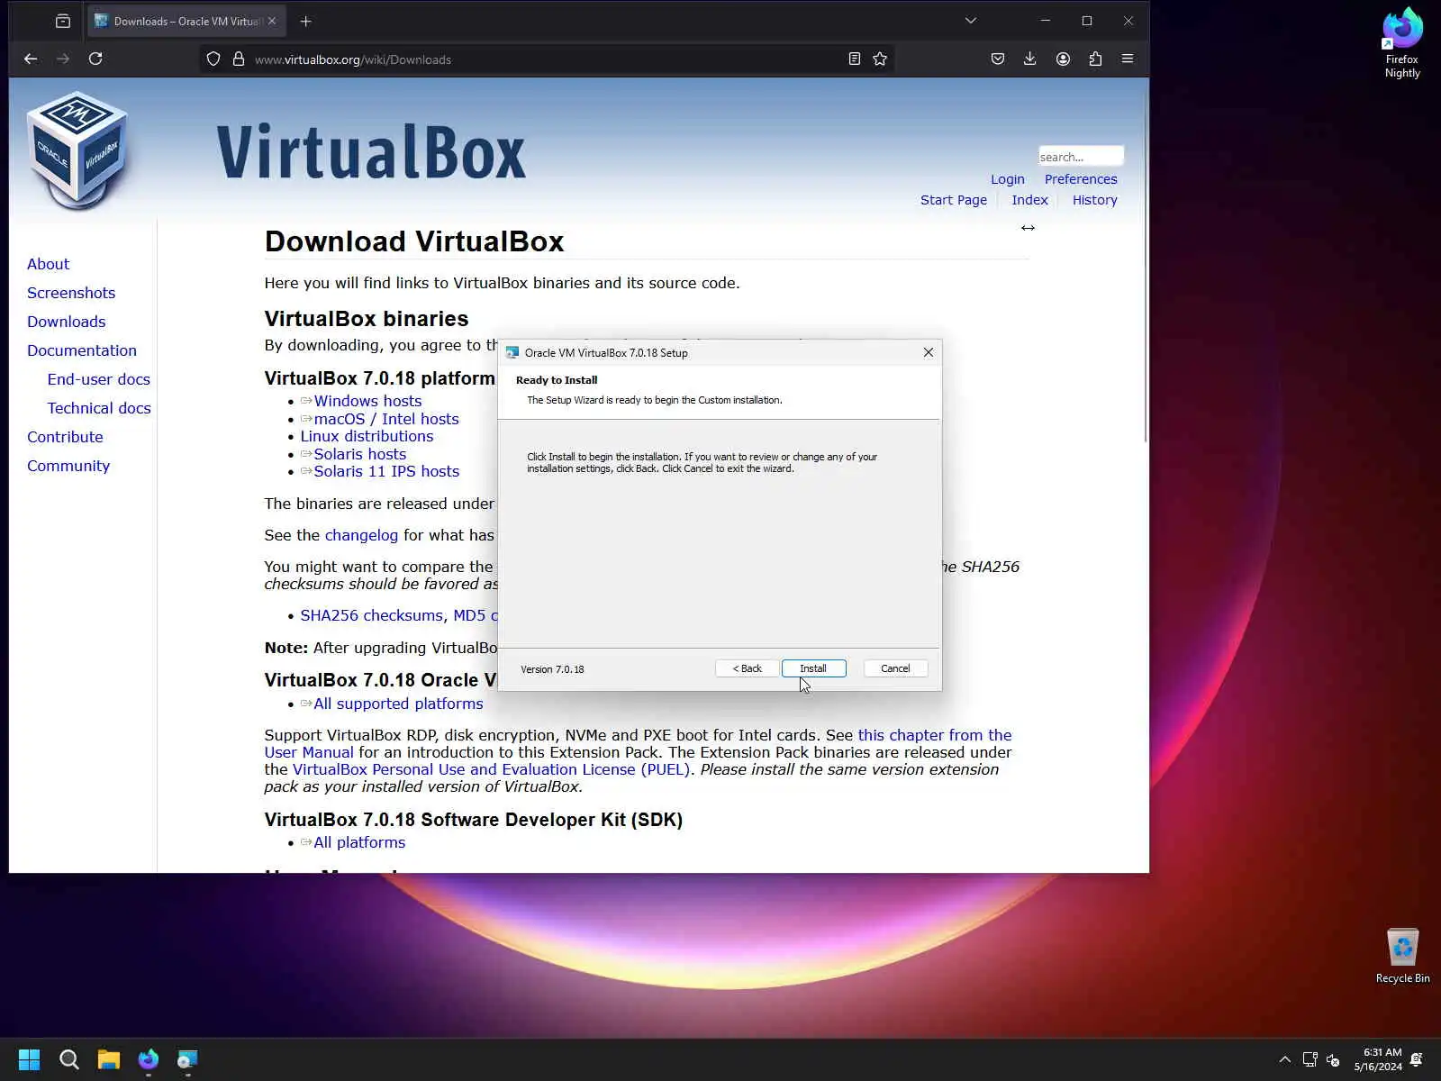Open the extensions puzzle icon
The width and height of the screenshot is (1441, 1081).
tap(1095, 59)
